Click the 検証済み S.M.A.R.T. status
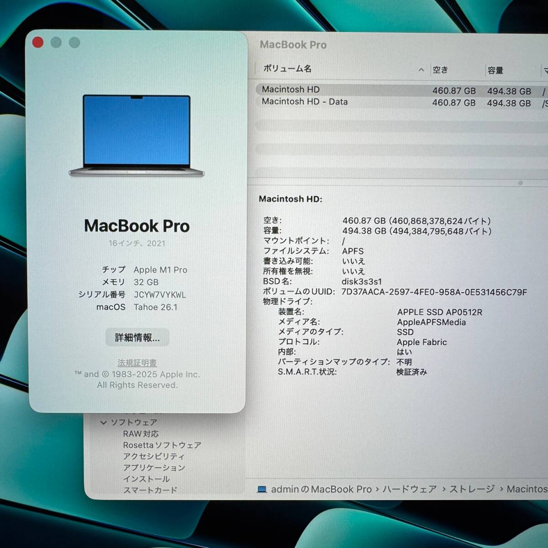The height and width of the screenshot is (548, 548). (411, 372)
